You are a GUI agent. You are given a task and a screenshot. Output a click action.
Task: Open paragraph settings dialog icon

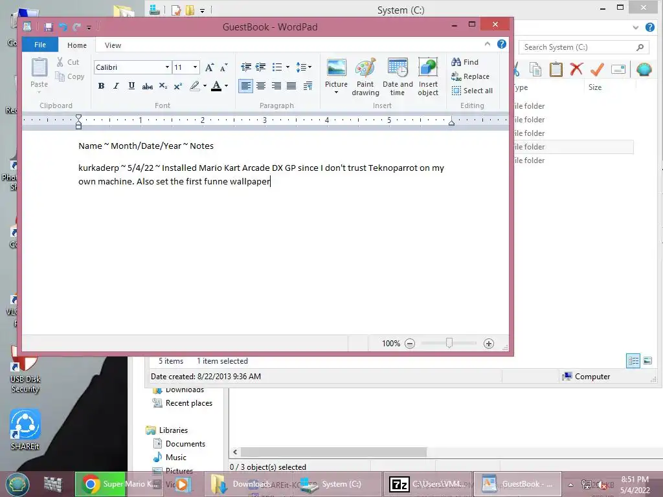click(308, 86)
